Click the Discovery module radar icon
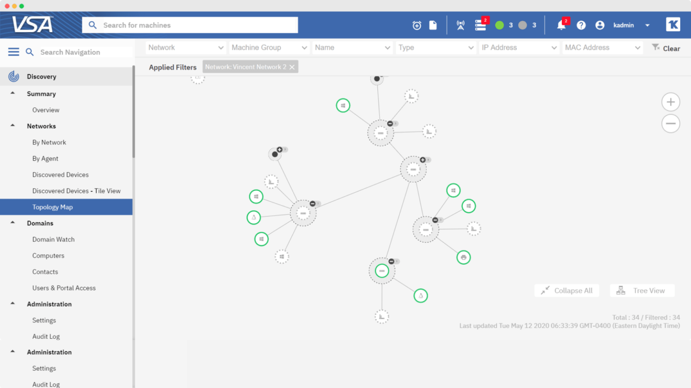The height and width of the screenshot is (388, 691). click(x=14, y=76)
